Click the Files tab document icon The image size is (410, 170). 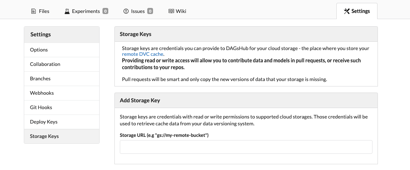[x=34, y=11]
